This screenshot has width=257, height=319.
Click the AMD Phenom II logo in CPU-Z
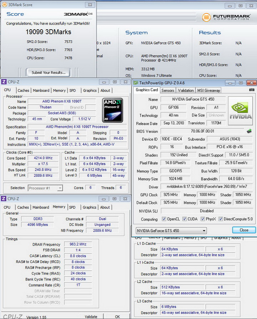tap(112, 110)
